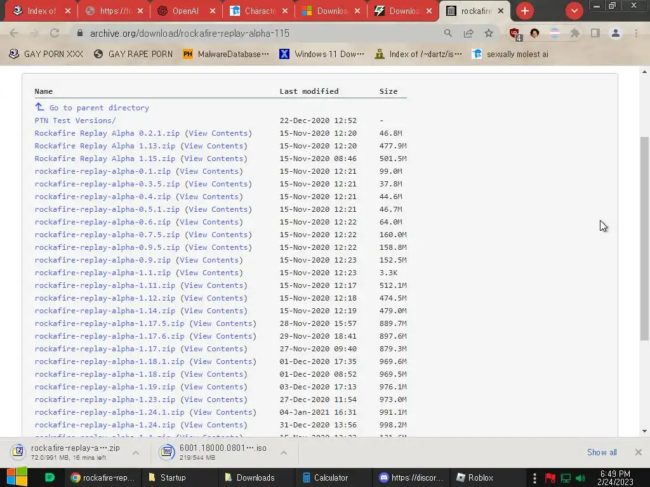
Task: Click the scrollbar up arrow
Action: 644,72
